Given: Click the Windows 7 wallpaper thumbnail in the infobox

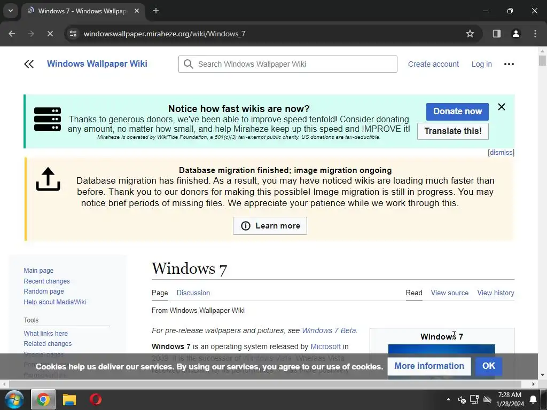Looking at the screenshot, I should (442, 349).
